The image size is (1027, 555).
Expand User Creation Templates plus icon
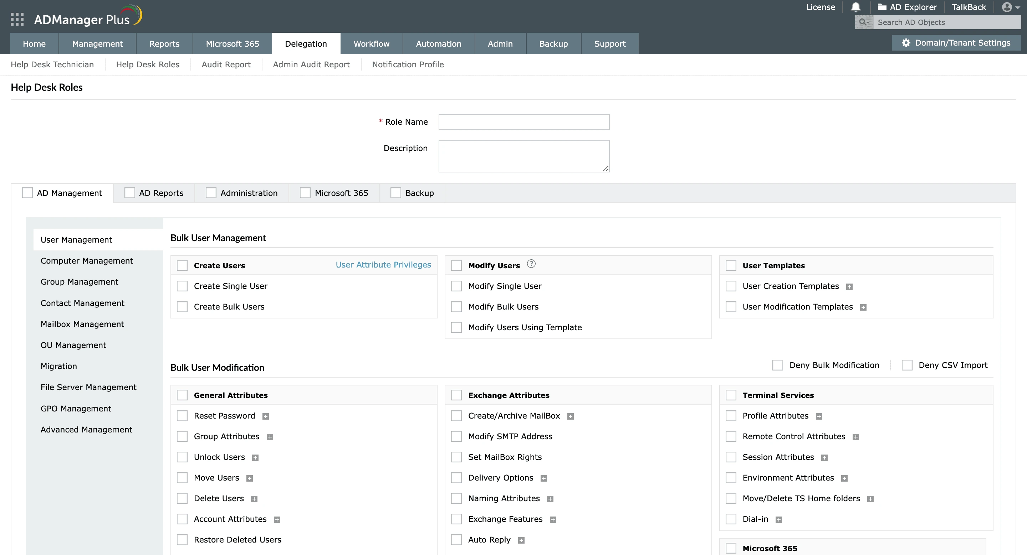[x=849, y=287]
